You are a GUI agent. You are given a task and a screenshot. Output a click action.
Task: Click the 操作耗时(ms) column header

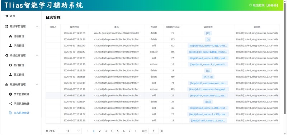[173, 27]
